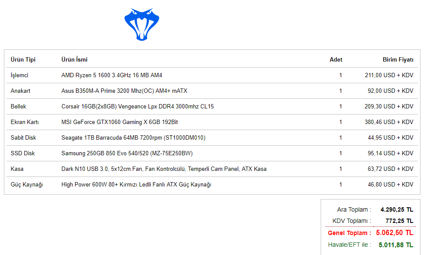Click the price '95,14 USD + KDV'

pyautogui.click(x=391, y=154)
